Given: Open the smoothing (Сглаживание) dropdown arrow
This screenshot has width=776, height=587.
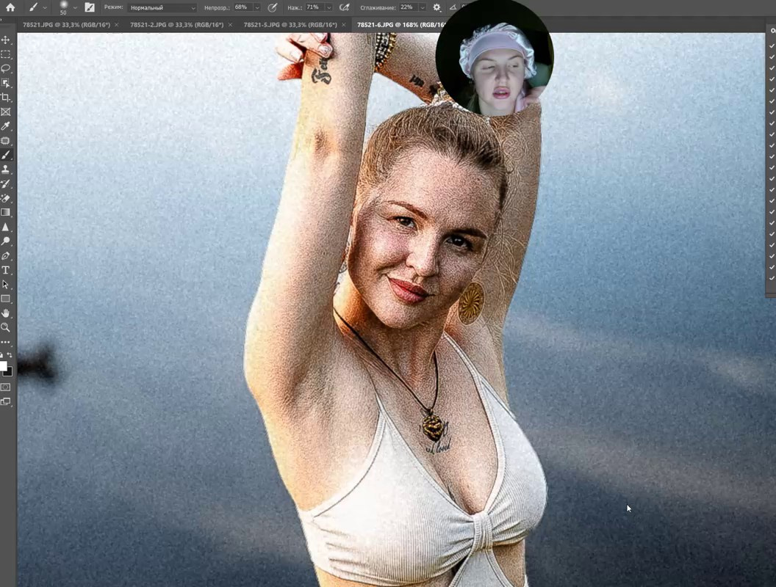Looking at the screenshot, I should (422, 8).
